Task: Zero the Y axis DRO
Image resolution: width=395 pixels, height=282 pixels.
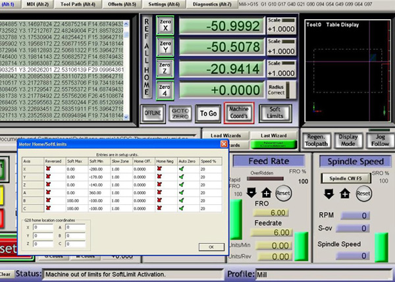Action: [x=165, y=47]
